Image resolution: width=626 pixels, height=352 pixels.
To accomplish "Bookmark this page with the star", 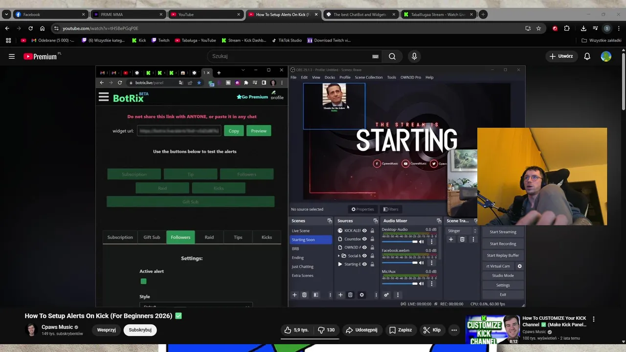I will 538,28.
